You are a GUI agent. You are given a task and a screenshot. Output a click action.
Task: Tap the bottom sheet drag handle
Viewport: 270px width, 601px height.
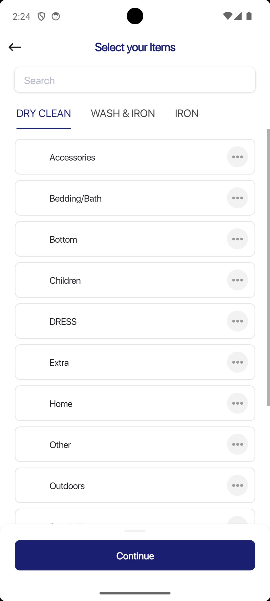pyautogui.click(x=135, y=531)
